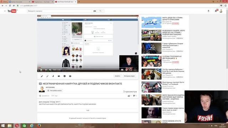The image size is (228, 128).
Task: Open Internet Explorer from the taskbar
Action: point(32,126)
